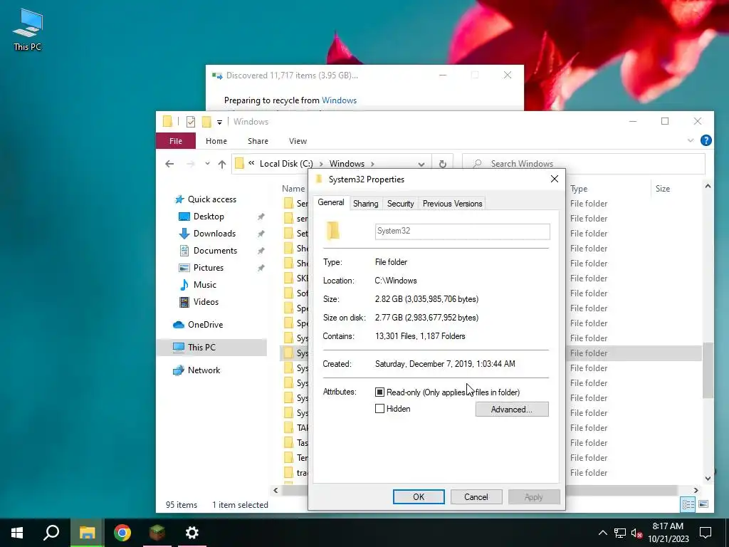Select Desktop in navigation pane

[x=209, y=217]
